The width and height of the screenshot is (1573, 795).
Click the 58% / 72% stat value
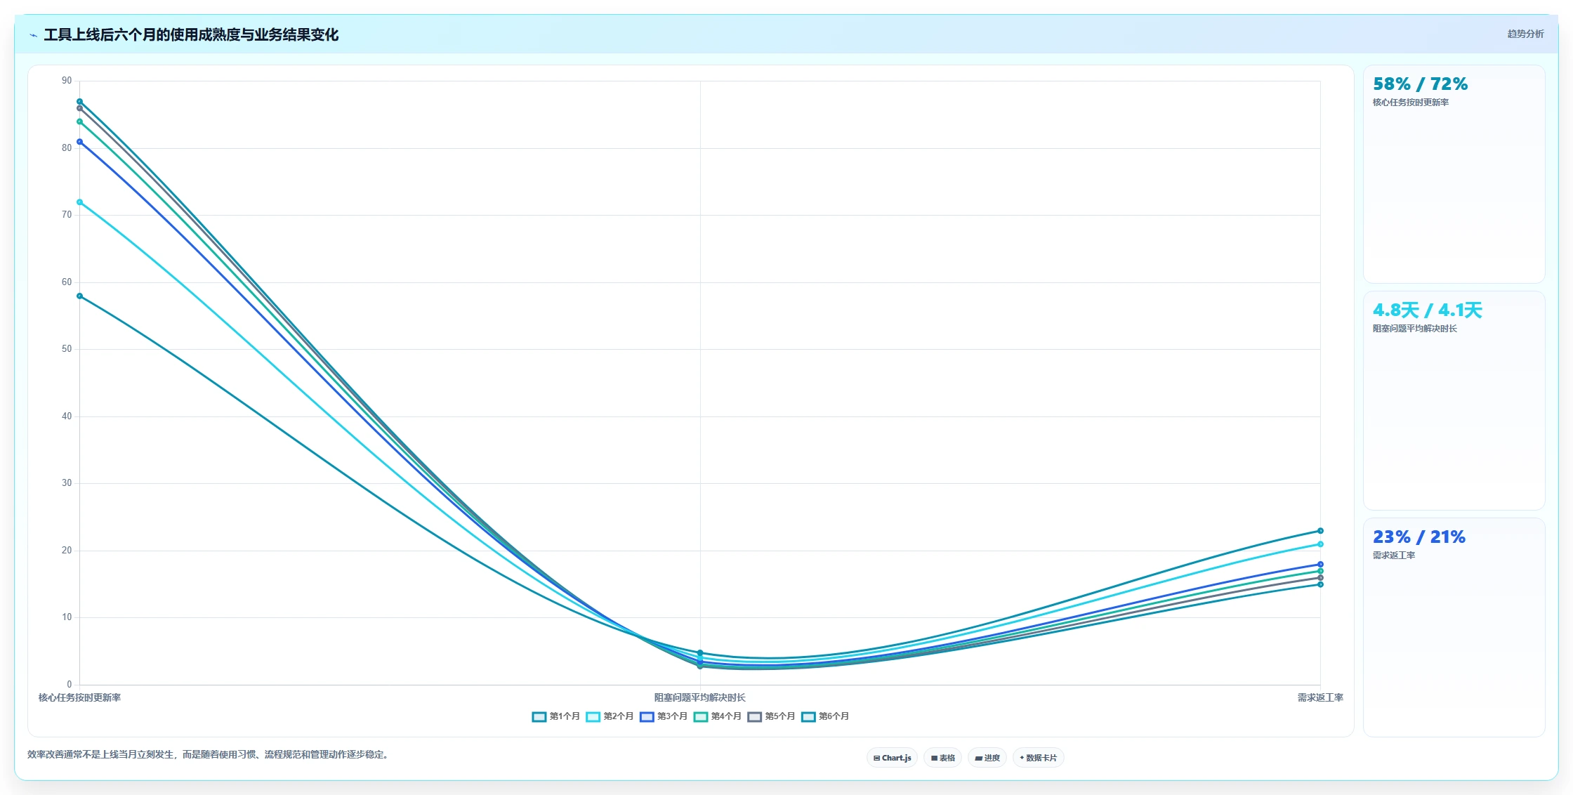[x=1420, y=84]
